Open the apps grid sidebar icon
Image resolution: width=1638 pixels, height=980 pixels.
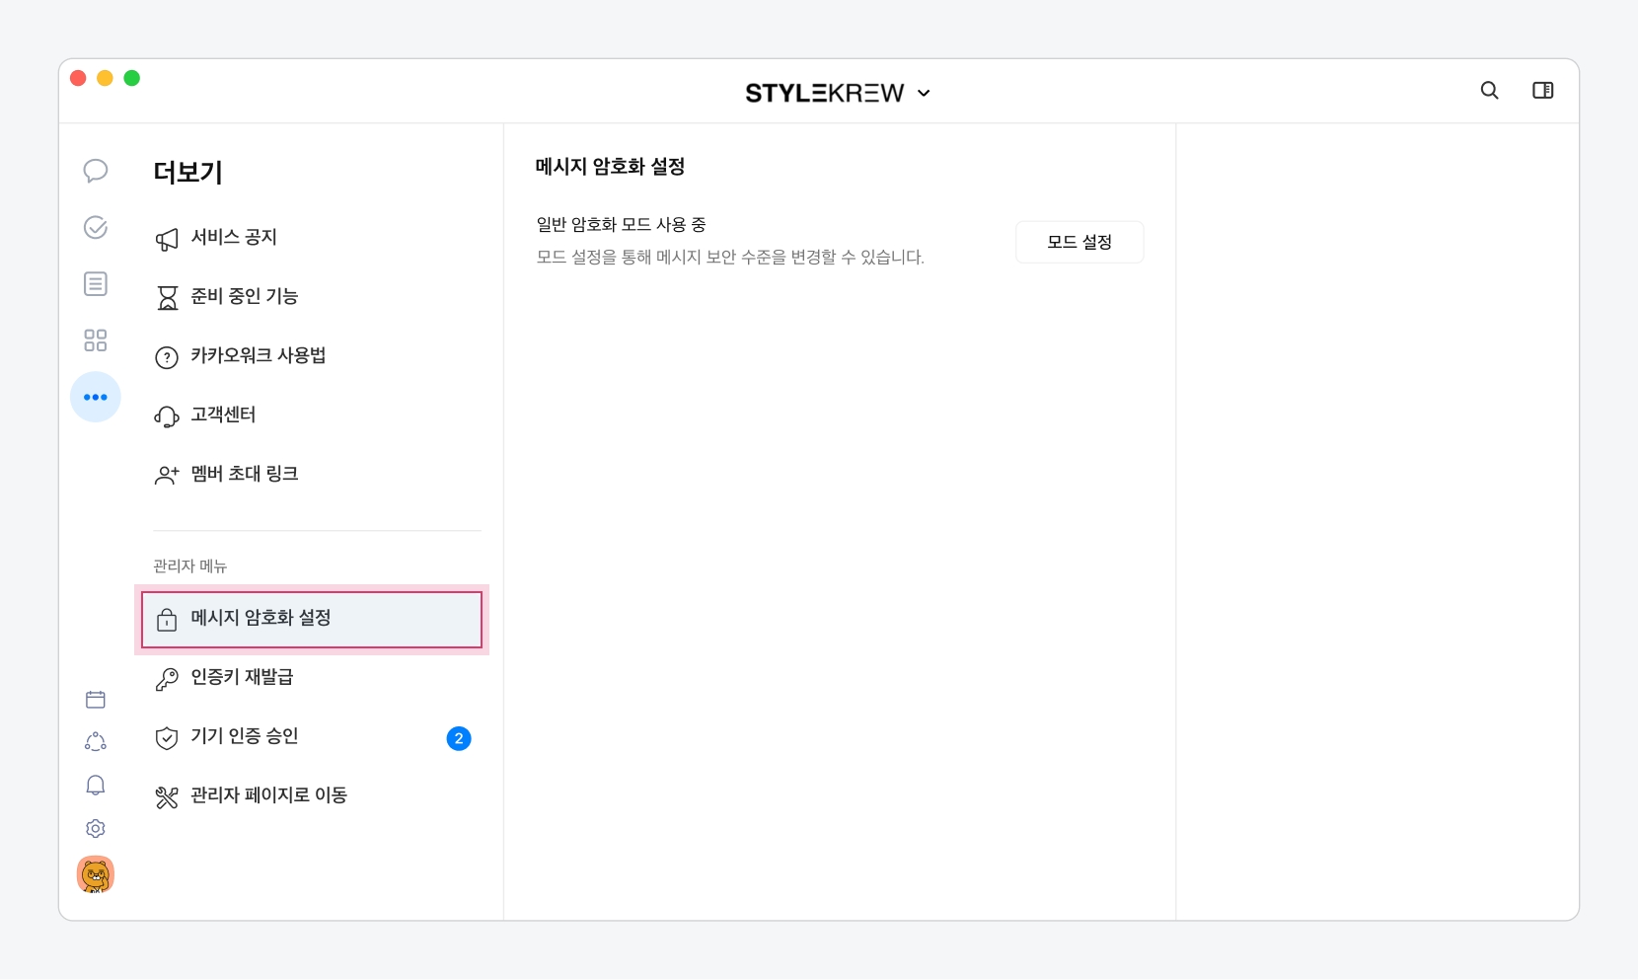(96, 340)
